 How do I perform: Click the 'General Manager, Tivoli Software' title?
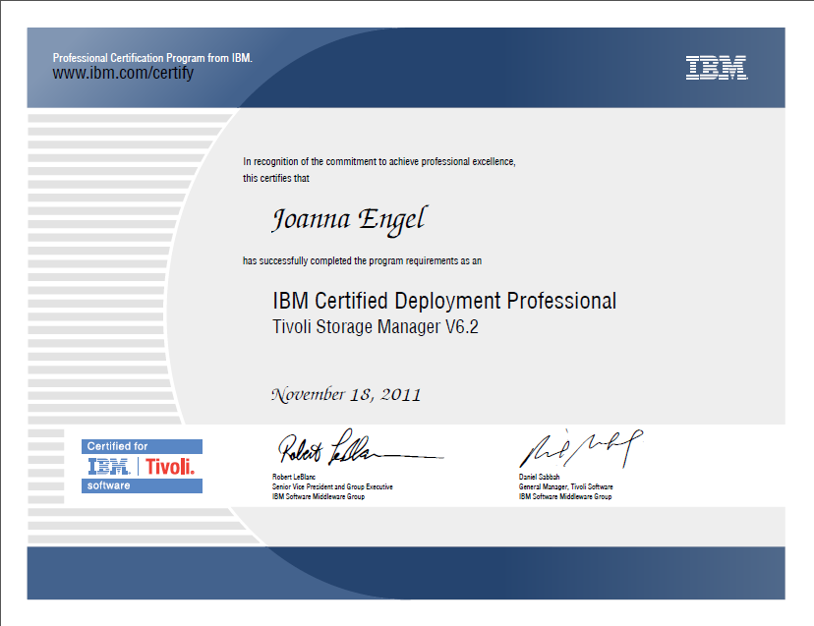pos(565,486)
